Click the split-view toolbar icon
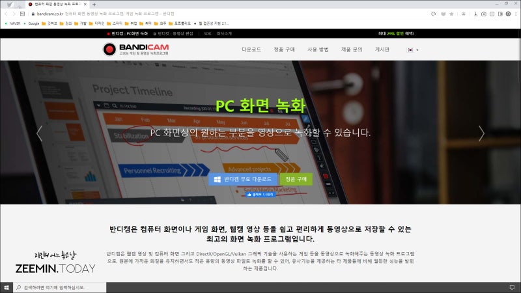The width and height of the screenshot is (521, 293). click(492, 14)
